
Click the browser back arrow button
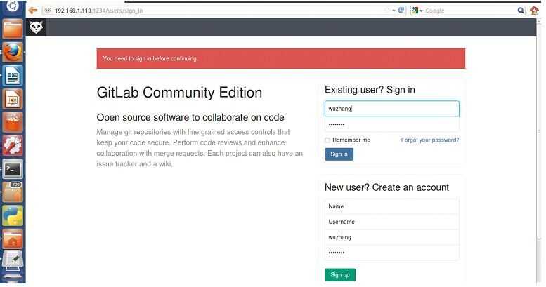pos(33,11)
